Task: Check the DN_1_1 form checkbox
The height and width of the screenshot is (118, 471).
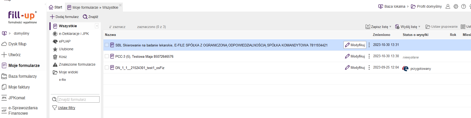Action: pyautogui.click(x=107, y=67)
